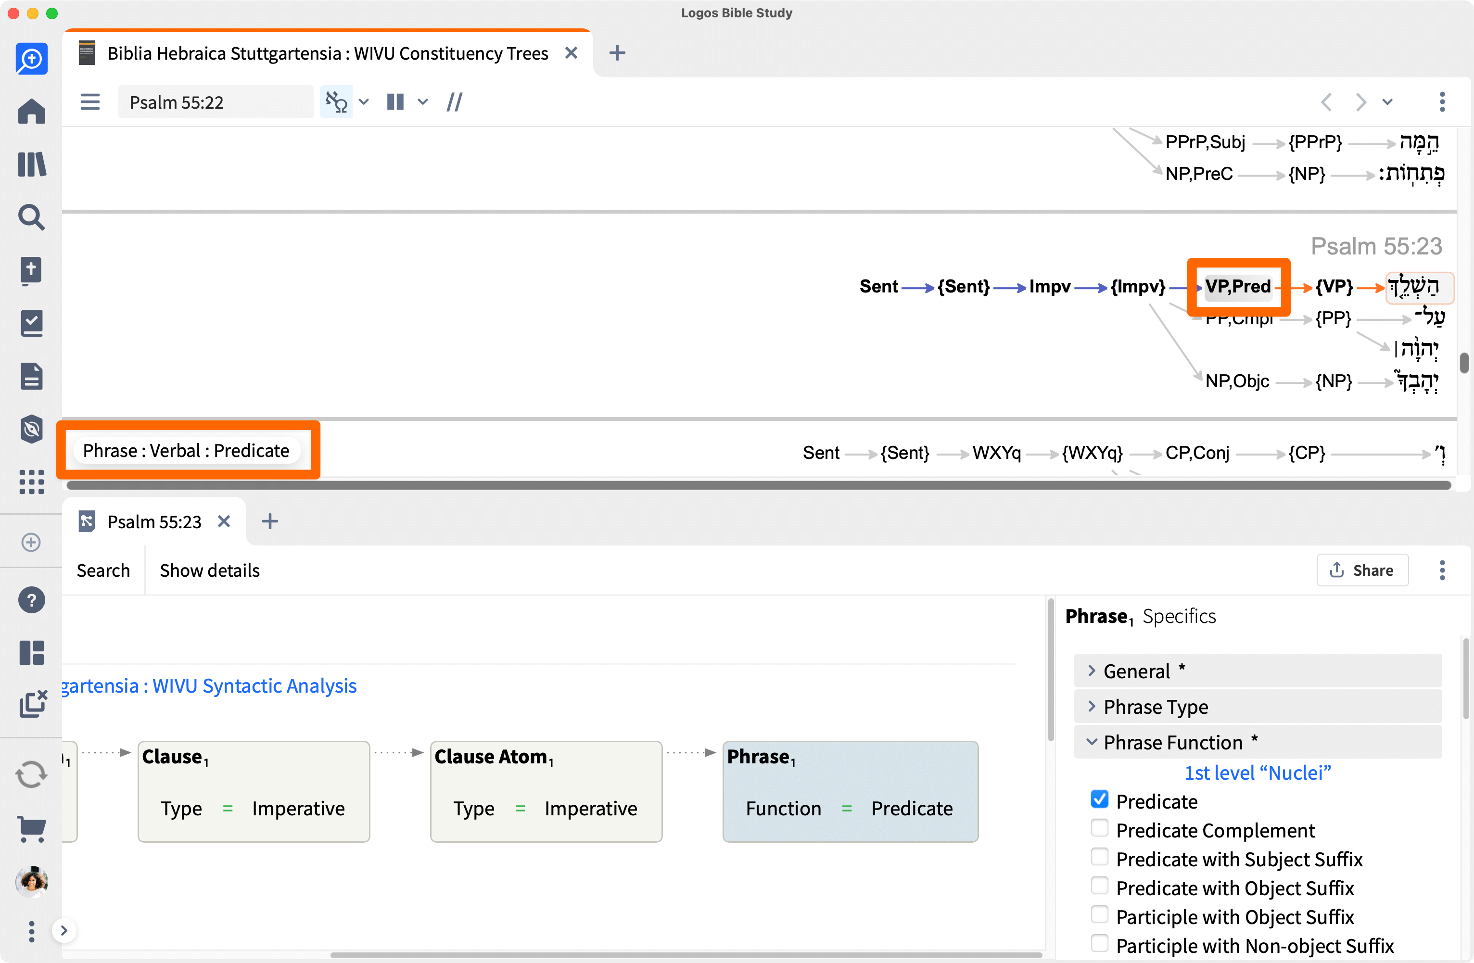Open the shield tools icon in sidebar

(x=32, y=429)
